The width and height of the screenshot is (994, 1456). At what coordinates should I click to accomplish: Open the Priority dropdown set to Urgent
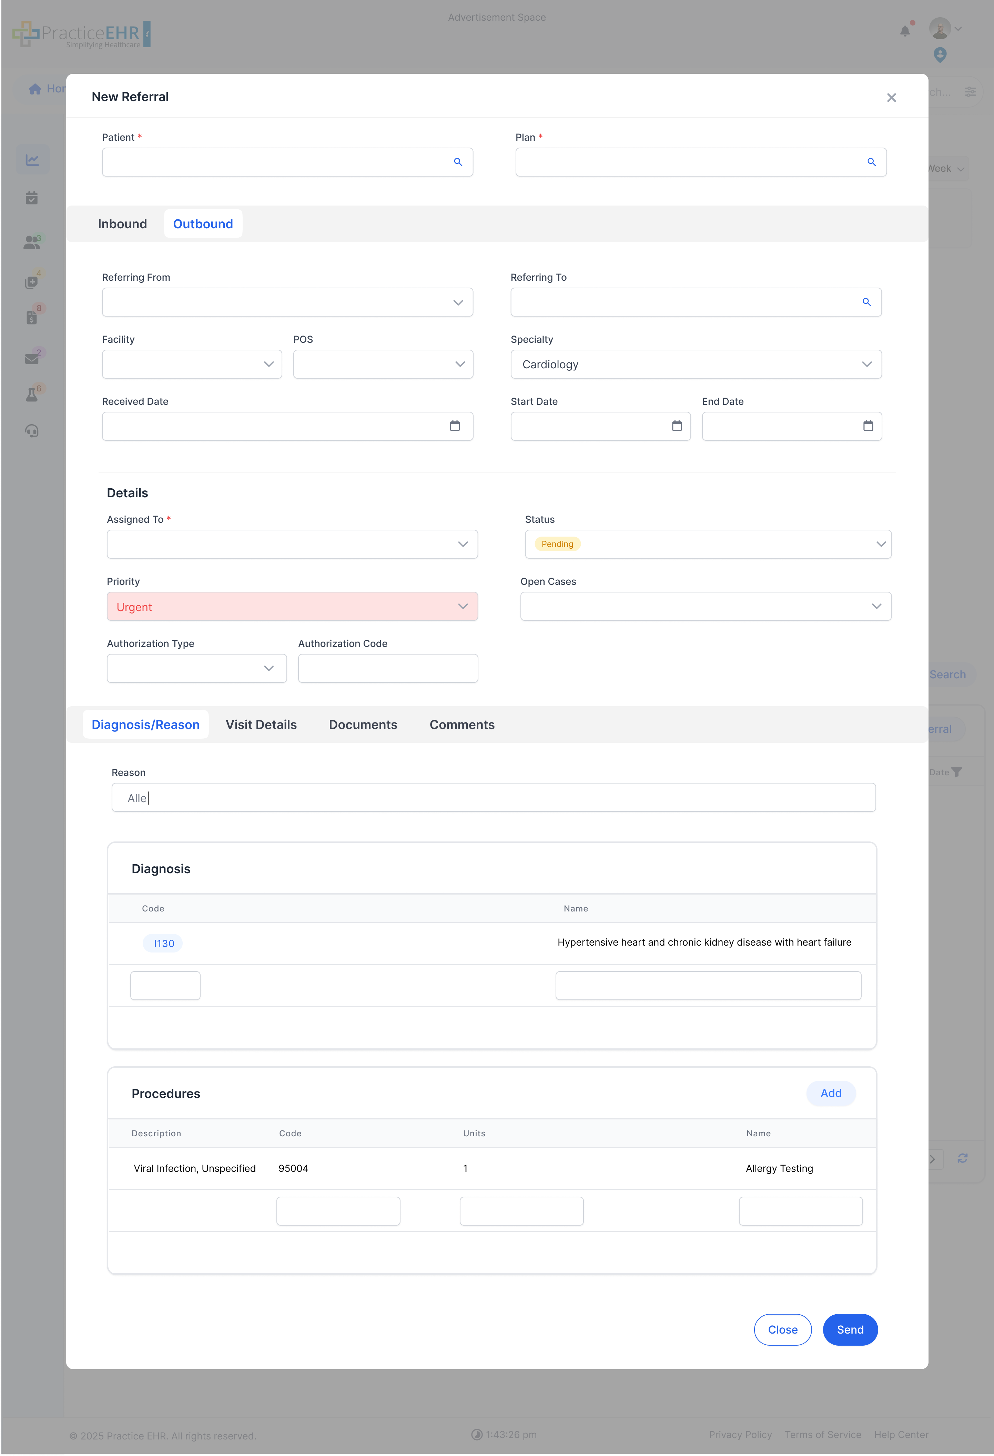[464, 607]
